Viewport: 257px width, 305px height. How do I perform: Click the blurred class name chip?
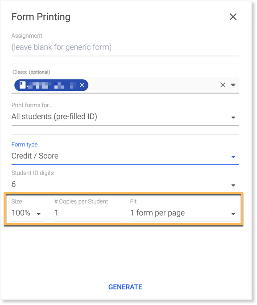click(51, 85)
